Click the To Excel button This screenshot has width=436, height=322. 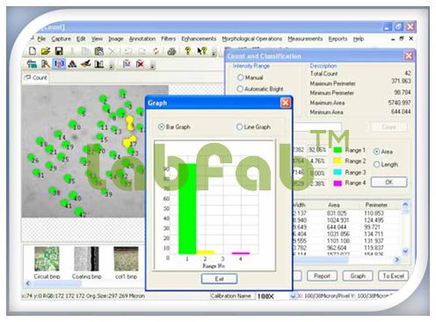pos(393,275)
